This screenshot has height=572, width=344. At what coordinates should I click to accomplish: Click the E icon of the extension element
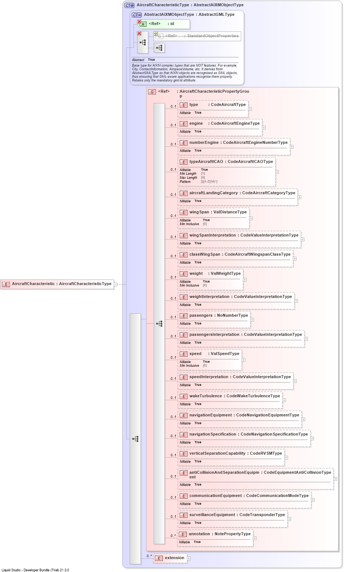click(x=159, y=558)
